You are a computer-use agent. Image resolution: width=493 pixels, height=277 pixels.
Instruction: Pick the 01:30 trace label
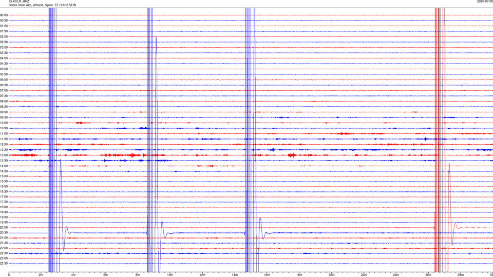(4, 31)
